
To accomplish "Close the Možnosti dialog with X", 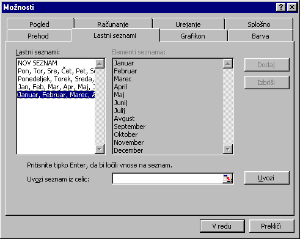I will [291, 7].
